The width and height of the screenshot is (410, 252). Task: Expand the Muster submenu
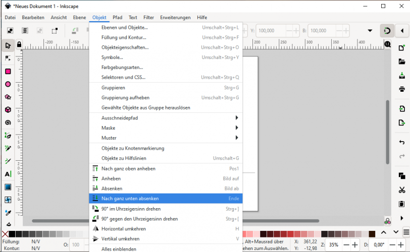pyautogui.click(x=166, y=138)
